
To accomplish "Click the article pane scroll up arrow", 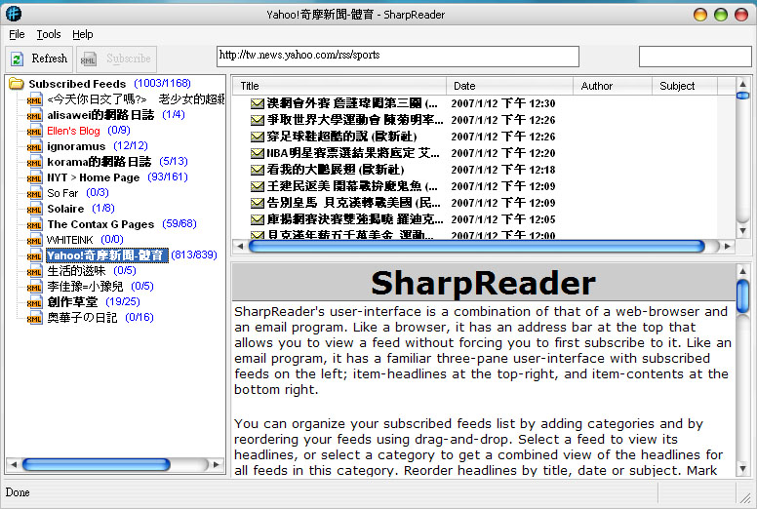I will click(743, 271).
